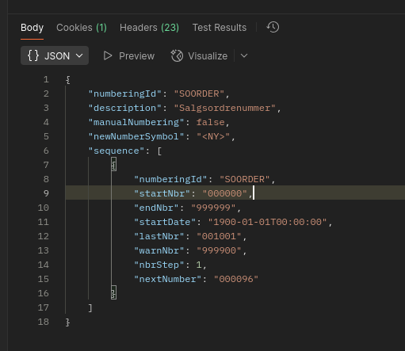Click line number 9 in gutter

(46, 193)
